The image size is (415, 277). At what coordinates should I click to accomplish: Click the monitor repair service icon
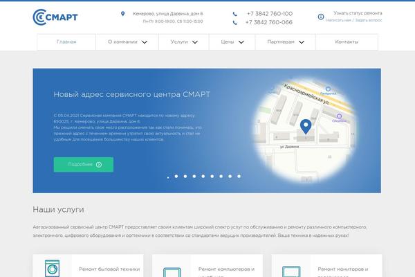point(291,271)
